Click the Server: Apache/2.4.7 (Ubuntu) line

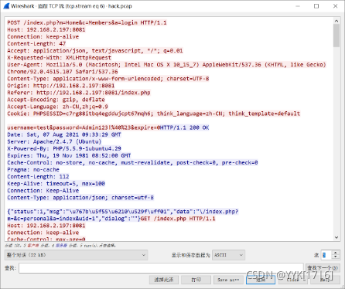(x=54, y=141)
